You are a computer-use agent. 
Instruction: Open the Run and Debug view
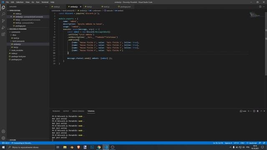[3, 27]
